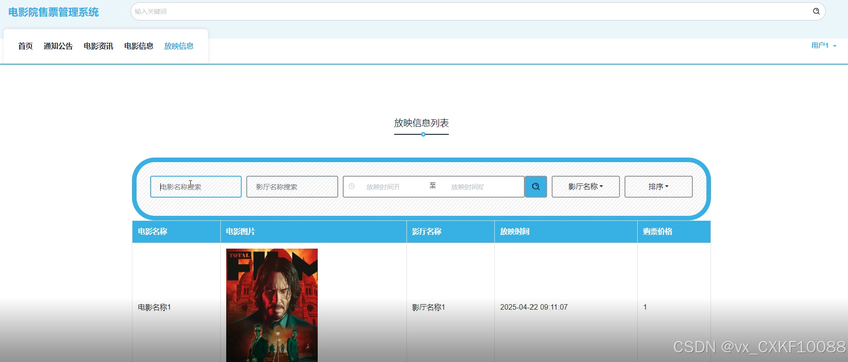The width and height of the screenshot is (848, 362).
Task: Click the 电影院售票管理系统 site title
Action: 54,12
